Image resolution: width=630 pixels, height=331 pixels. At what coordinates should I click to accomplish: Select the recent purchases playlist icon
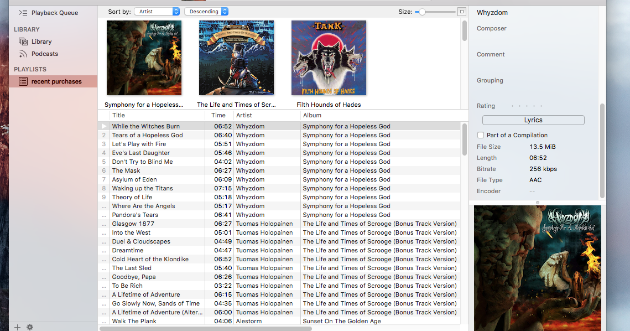pos(23,82)
